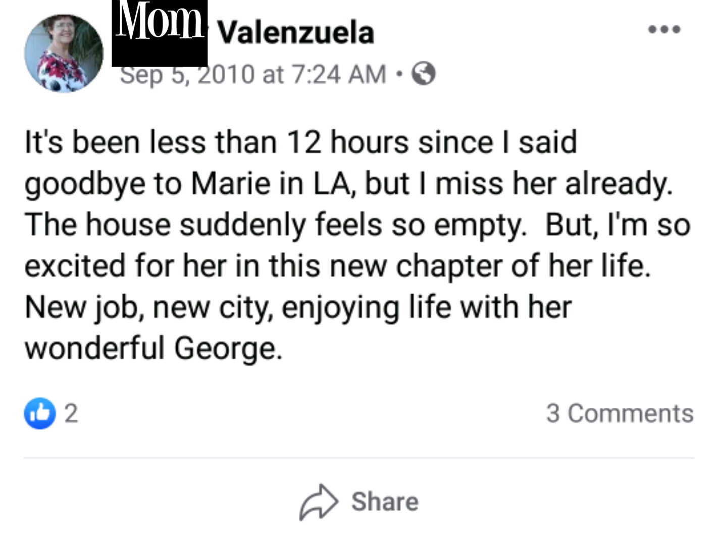Open the three-dot post options menu
Image resolution: width=718 pixels, height=545 pixels.
tap(664, 29)
